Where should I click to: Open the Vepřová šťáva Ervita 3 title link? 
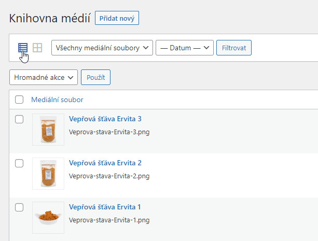click(x=105, y=119)
